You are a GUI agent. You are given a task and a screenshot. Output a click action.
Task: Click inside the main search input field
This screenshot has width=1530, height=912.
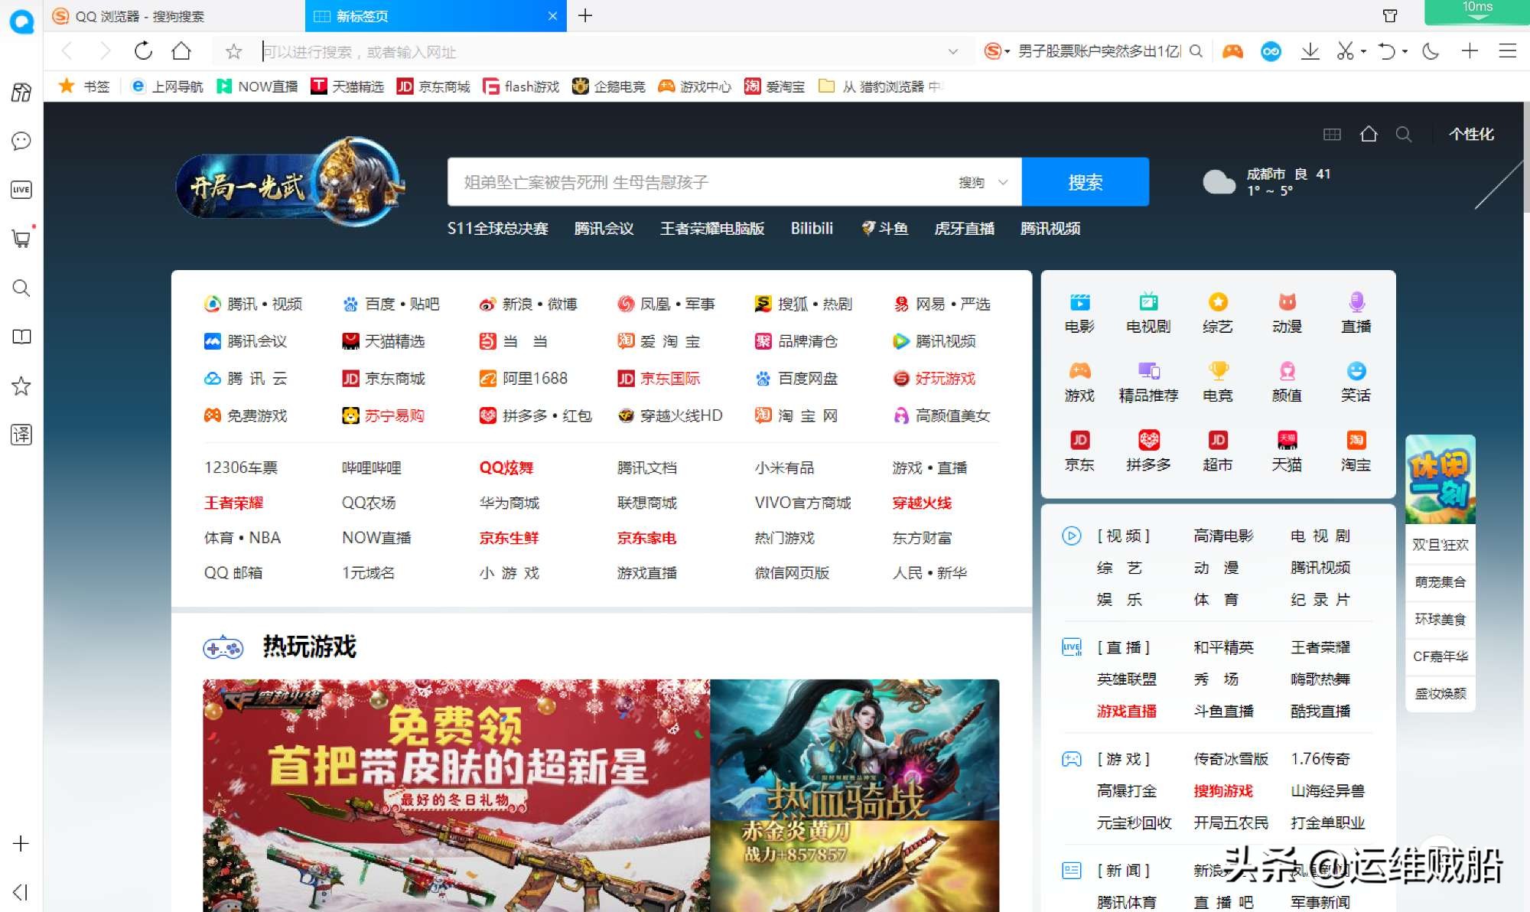point(688,182)
